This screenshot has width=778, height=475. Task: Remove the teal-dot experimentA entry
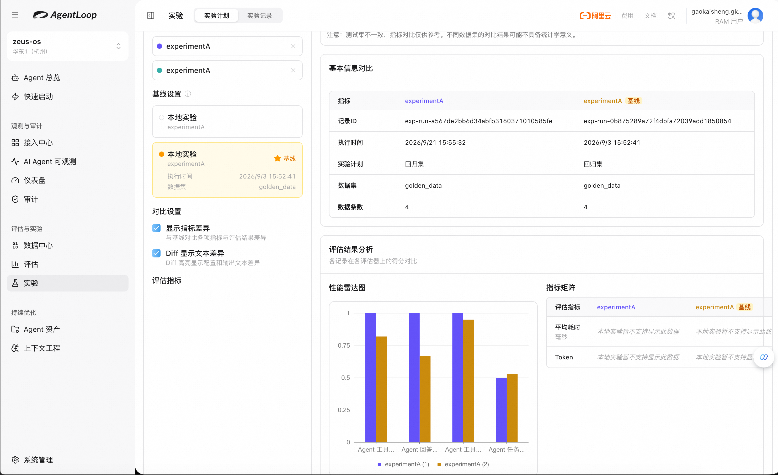293,70
